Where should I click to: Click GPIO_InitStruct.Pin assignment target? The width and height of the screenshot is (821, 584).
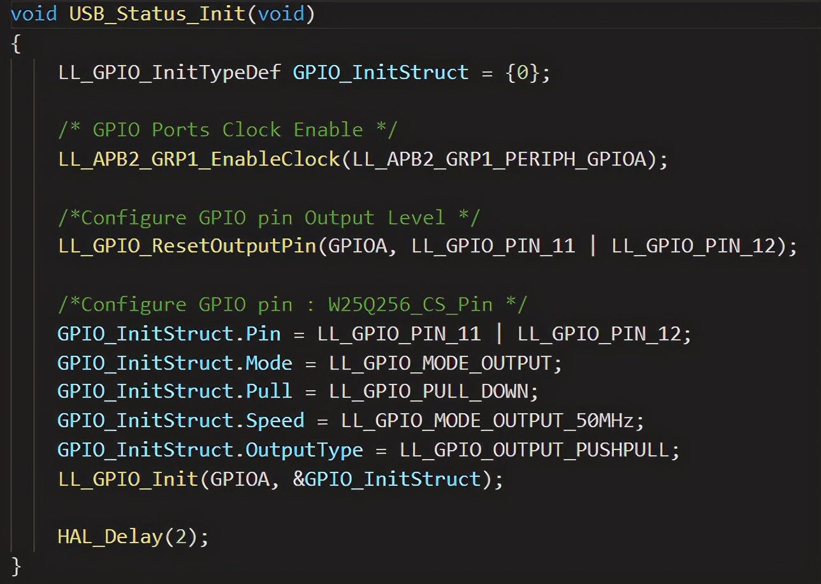pos(169,333)
